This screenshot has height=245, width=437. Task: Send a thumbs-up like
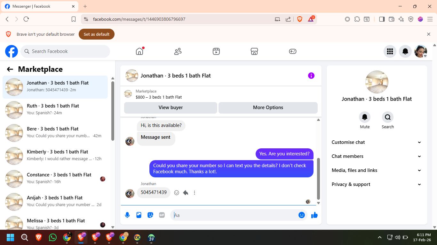(314, 215)
